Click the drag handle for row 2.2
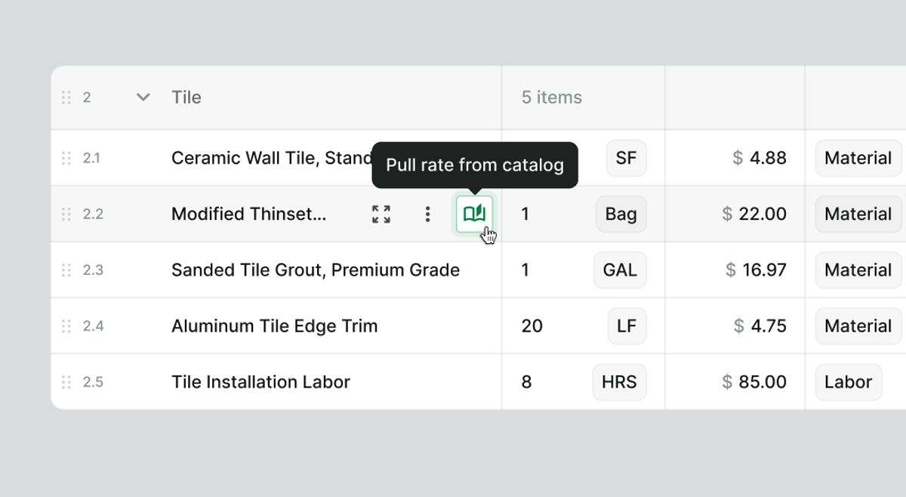Screen dimensions: 906x497 pyautogui.click(x=66, y=215)
